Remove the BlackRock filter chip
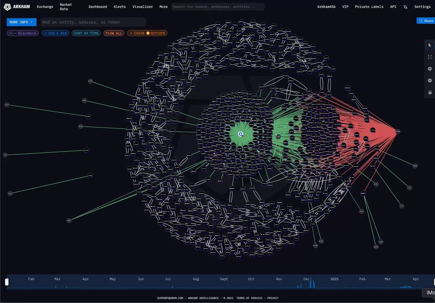This screenshot has width=435, height=303. [x=11, y=33]
